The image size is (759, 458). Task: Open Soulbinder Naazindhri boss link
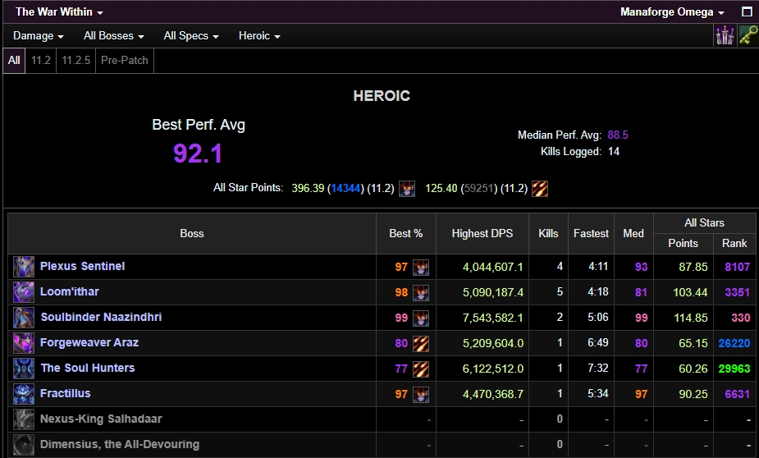[x=101, y=317]
